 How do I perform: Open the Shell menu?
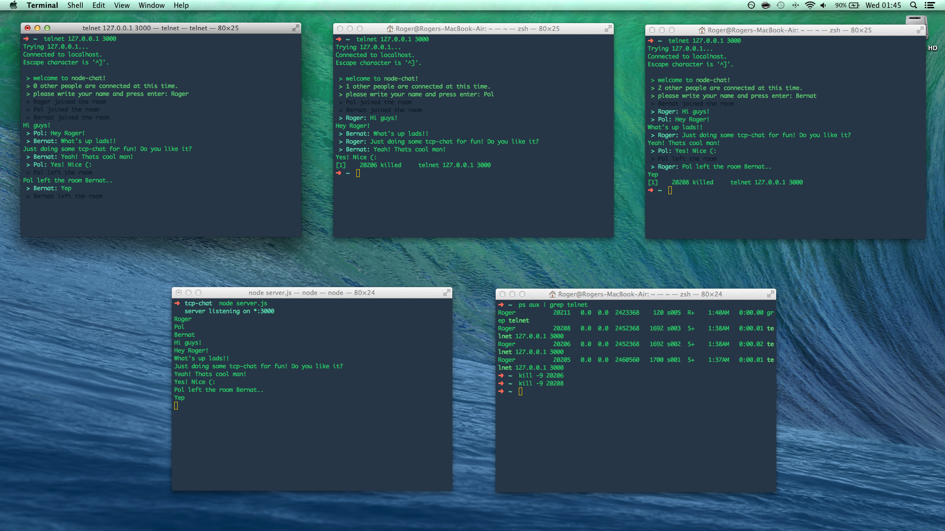point(75,5)
